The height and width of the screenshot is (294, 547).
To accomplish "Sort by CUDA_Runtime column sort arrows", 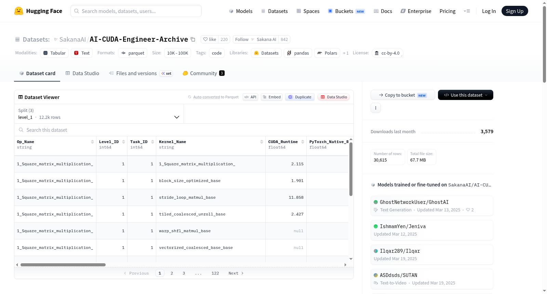I will (303, 142).
